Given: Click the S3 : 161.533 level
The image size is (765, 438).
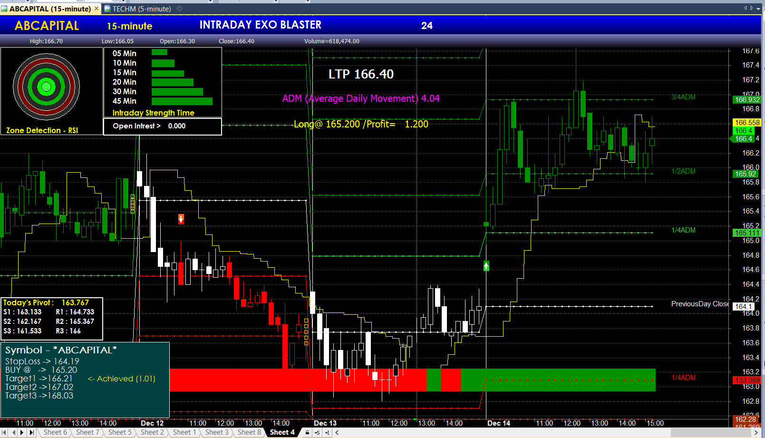Looking at the screenshot, I should [22, 331].
